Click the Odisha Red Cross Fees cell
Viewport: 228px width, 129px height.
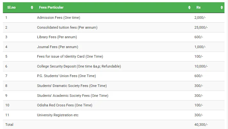point(65,105)
